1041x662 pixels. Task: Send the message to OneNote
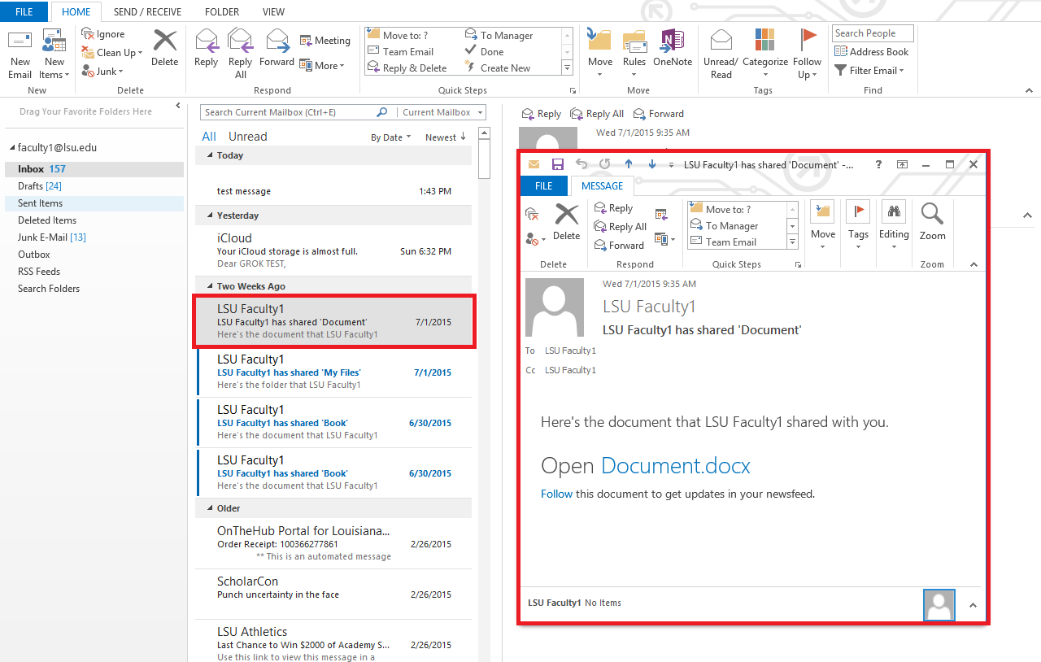coord(673,49)
